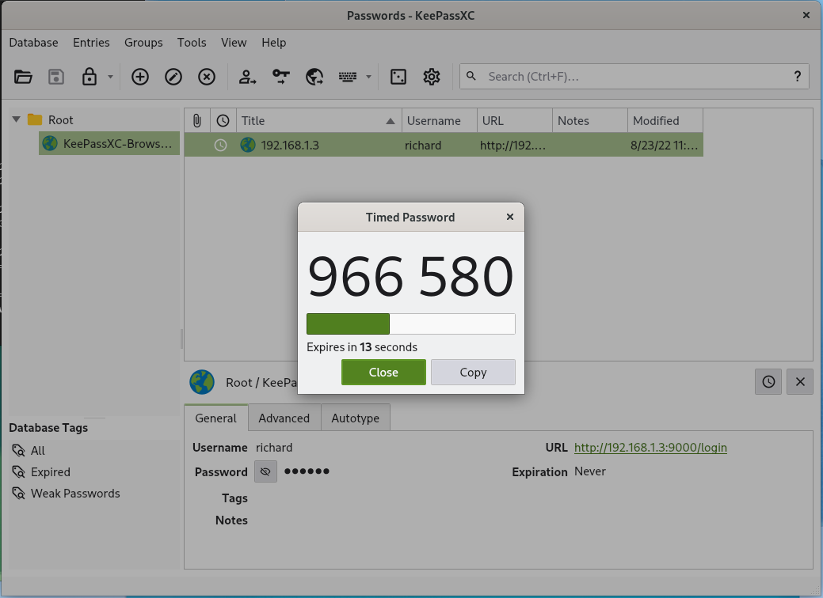Open the Groups menu
823x598 pixels.
[143, 43]
